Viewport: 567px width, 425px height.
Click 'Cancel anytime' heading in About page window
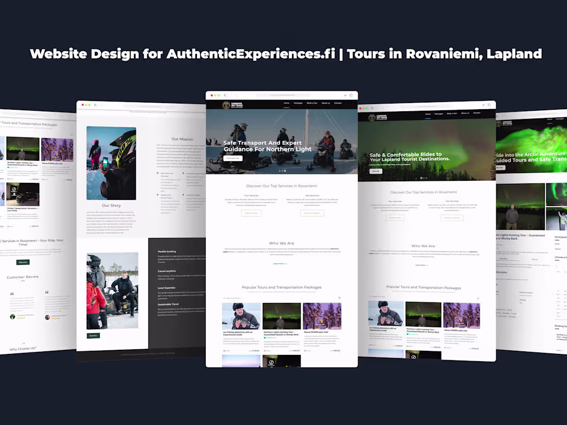[x=166, y=270]
